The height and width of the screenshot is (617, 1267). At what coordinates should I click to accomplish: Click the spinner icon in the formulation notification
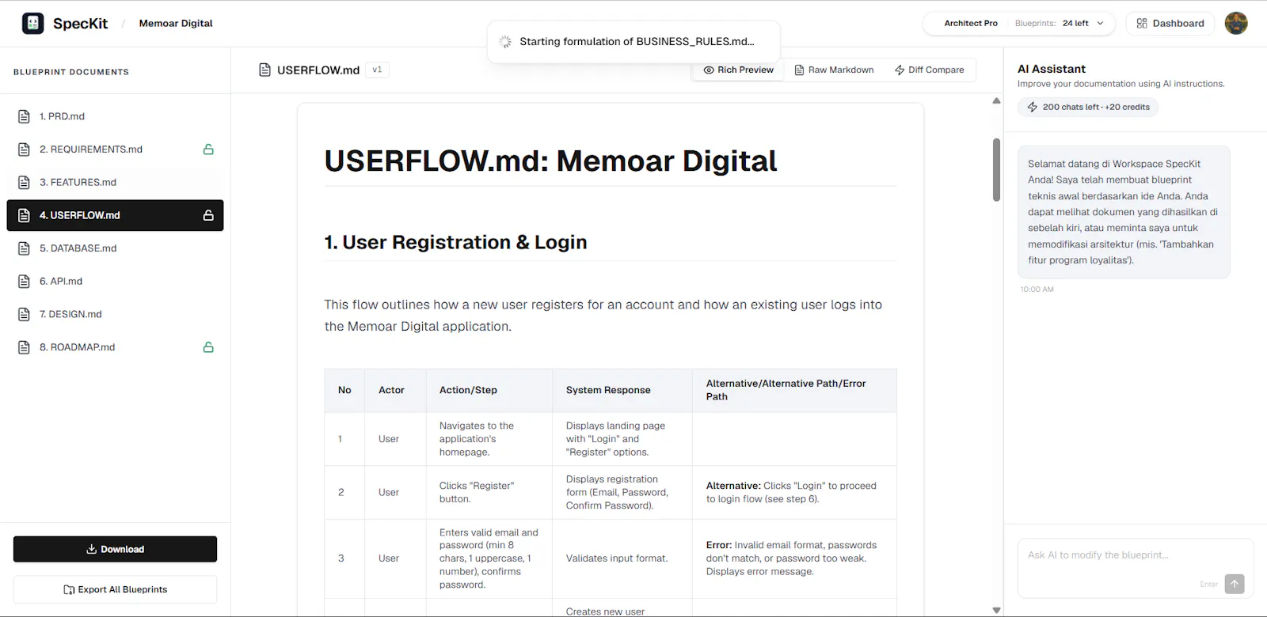point(505,41)
